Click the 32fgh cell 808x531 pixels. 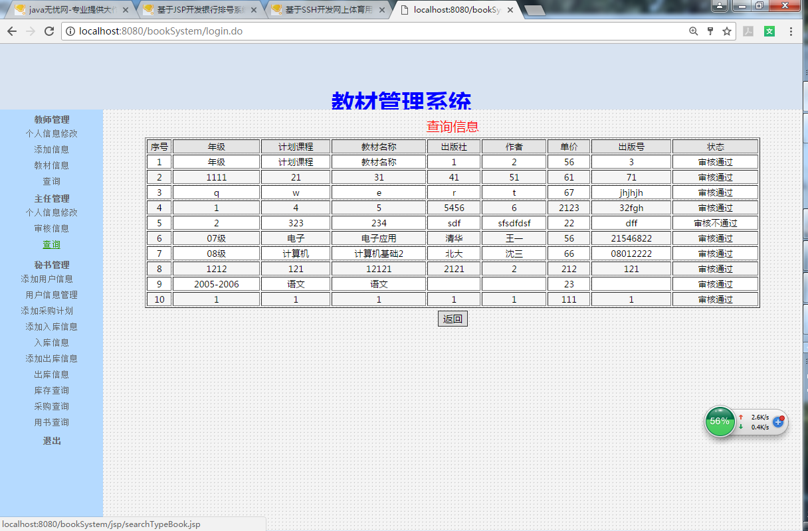[x=631, y=208]
